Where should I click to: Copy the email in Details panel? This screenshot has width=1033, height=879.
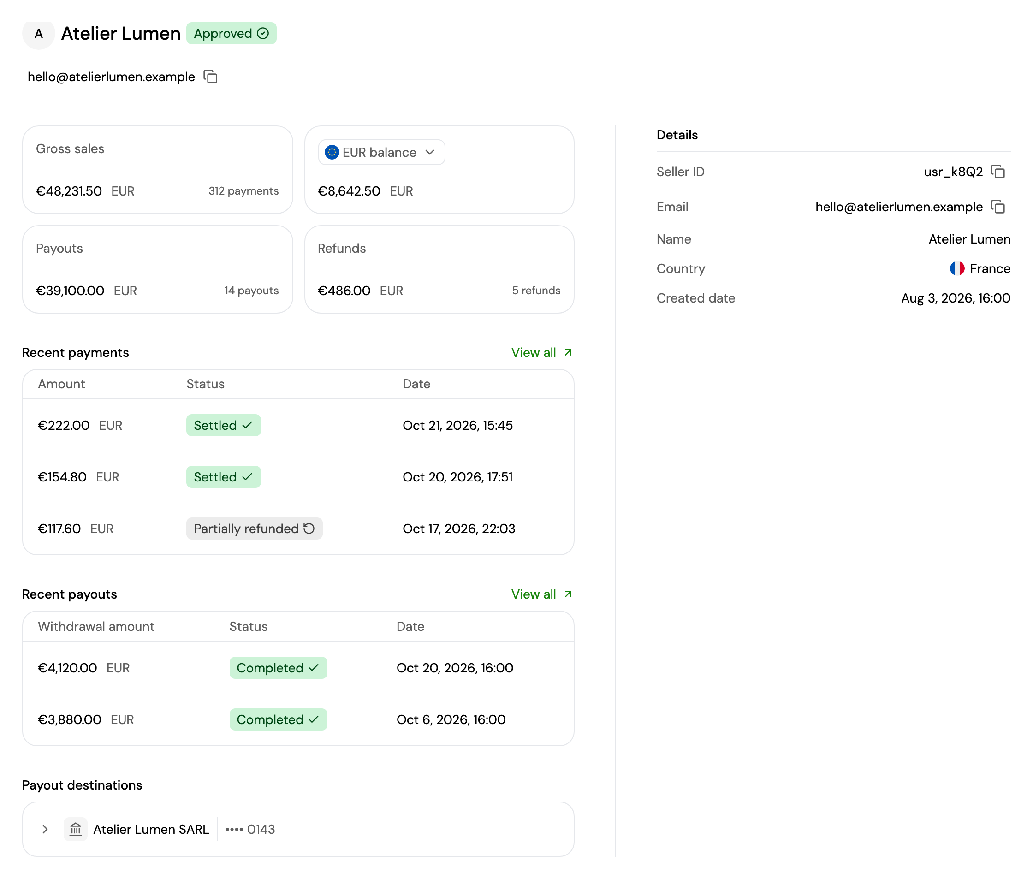coord(997,206)
